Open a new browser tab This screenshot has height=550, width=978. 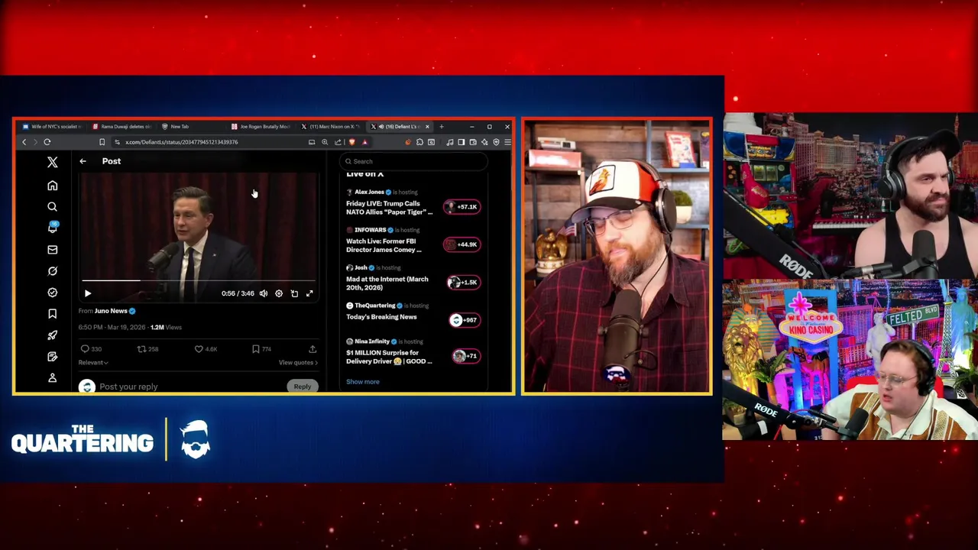(x=442, y=127)
